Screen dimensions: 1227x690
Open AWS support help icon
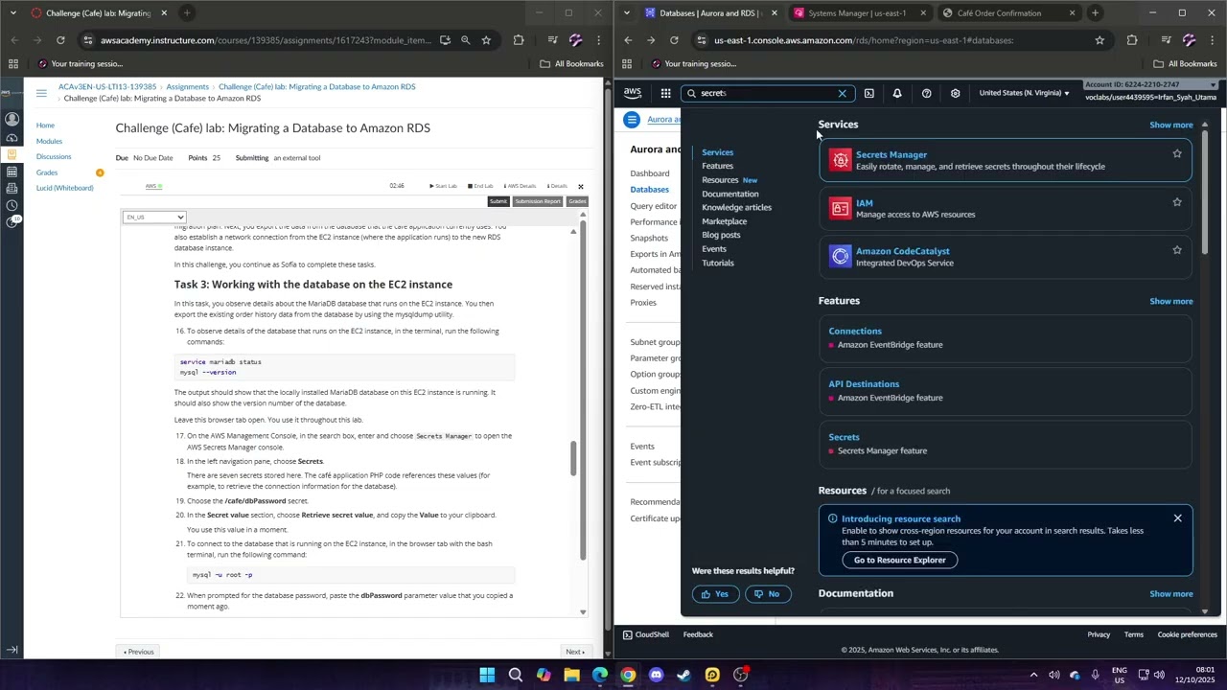(926, 93)
